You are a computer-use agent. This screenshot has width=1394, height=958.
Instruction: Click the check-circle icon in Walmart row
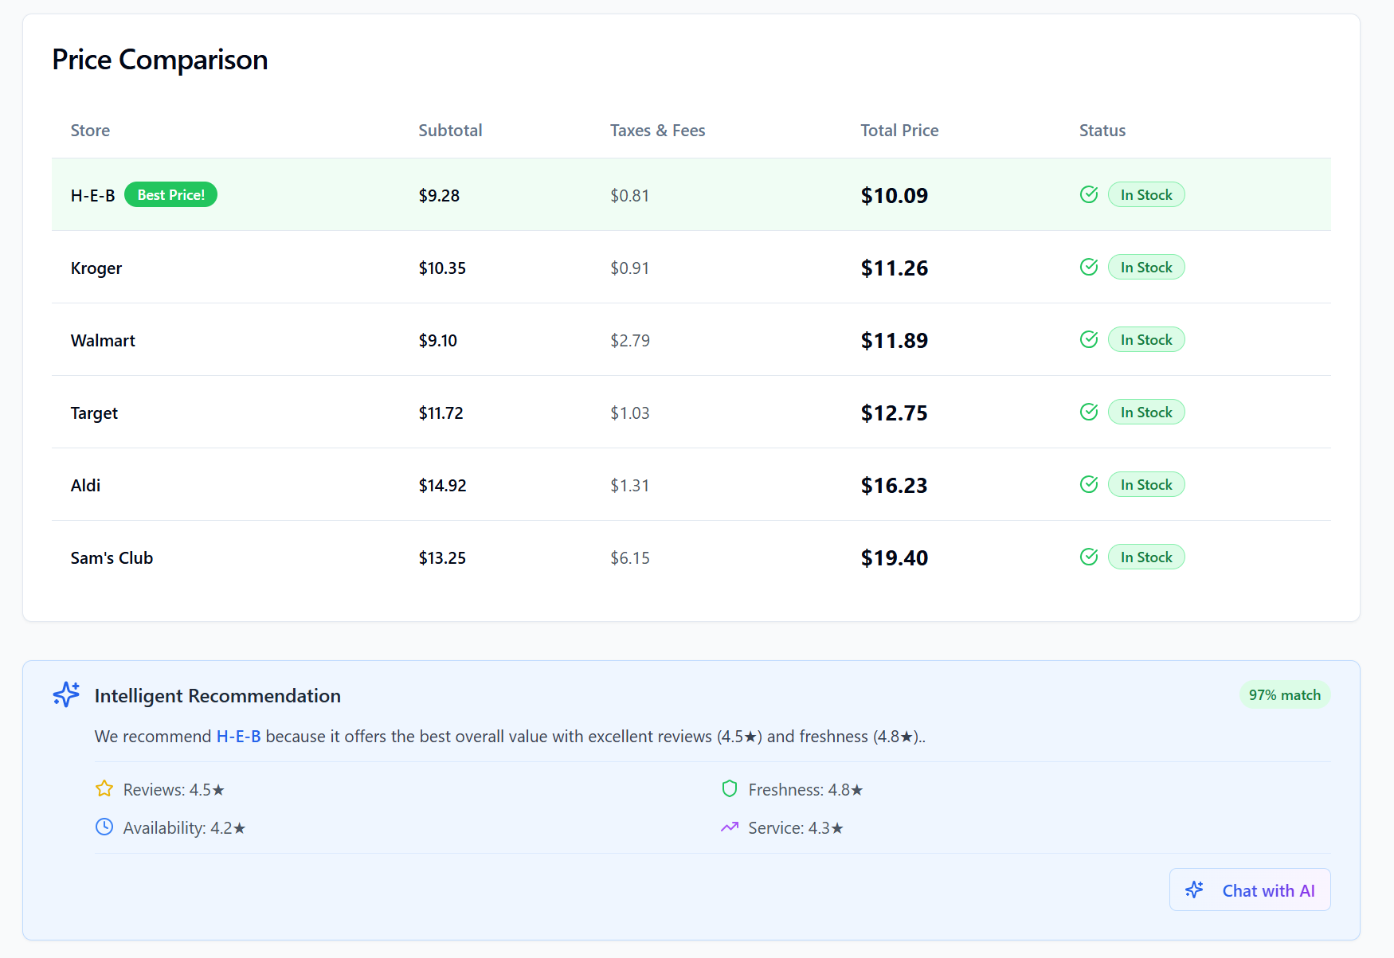point(1089,339)
